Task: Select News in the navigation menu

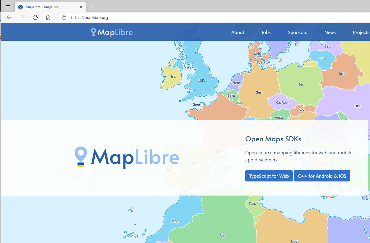Action: click(330, 33)
